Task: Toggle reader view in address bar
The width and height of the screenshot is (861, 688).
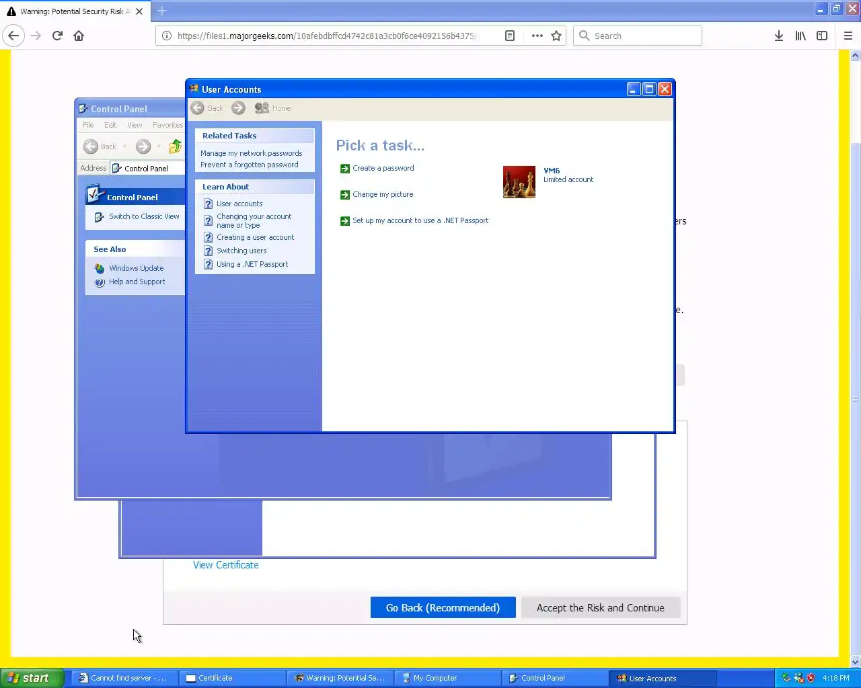Action: click(510, 36)
